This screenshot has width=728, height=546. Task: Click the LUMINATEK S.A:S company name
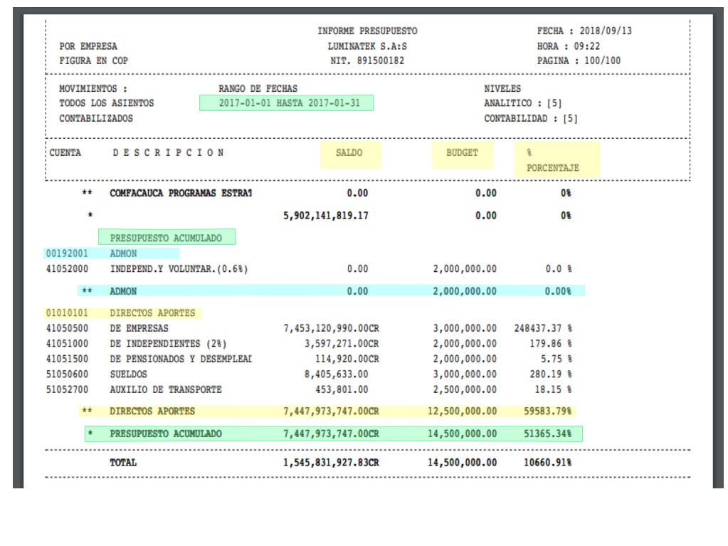(x=367, y=46)
